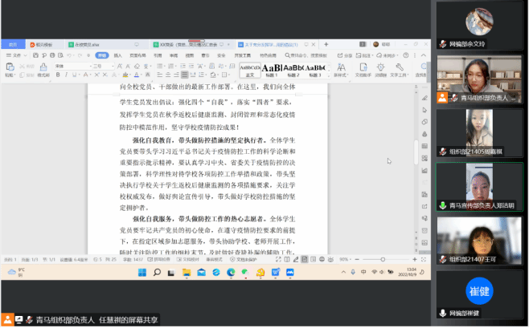Toggle Italic formatting
This screenshot has width=529, height=328.
[66, 75]
